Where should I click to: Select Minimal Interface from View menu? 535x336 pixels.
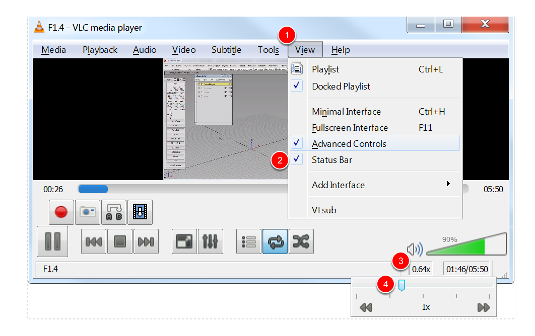coord(375,112)
